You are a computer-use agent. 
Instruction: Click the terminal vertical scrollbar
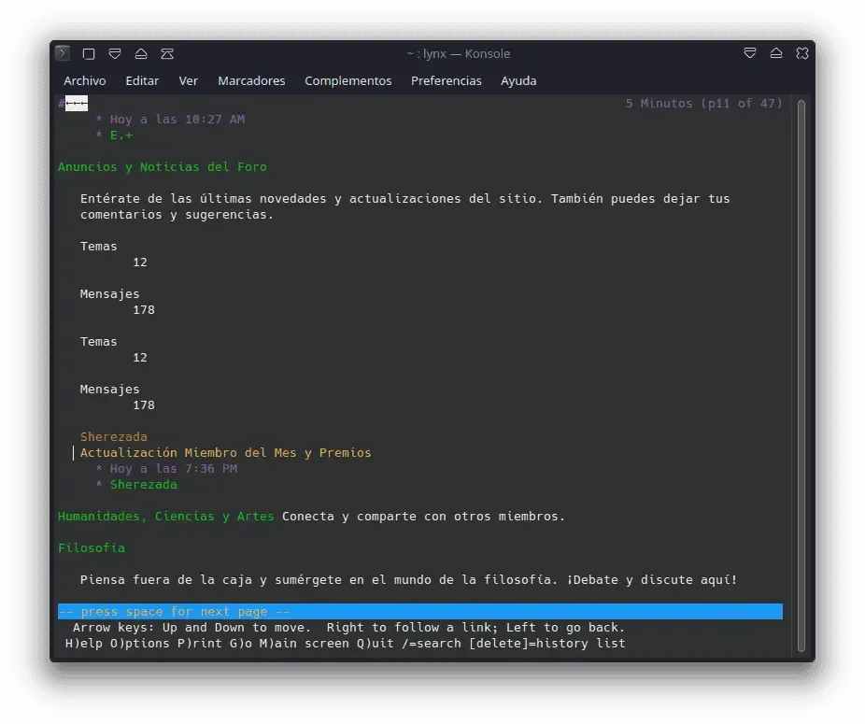[801, 376]
